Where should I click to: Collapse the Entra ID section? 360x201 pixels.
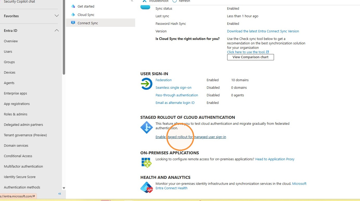(x=57, y=31)
